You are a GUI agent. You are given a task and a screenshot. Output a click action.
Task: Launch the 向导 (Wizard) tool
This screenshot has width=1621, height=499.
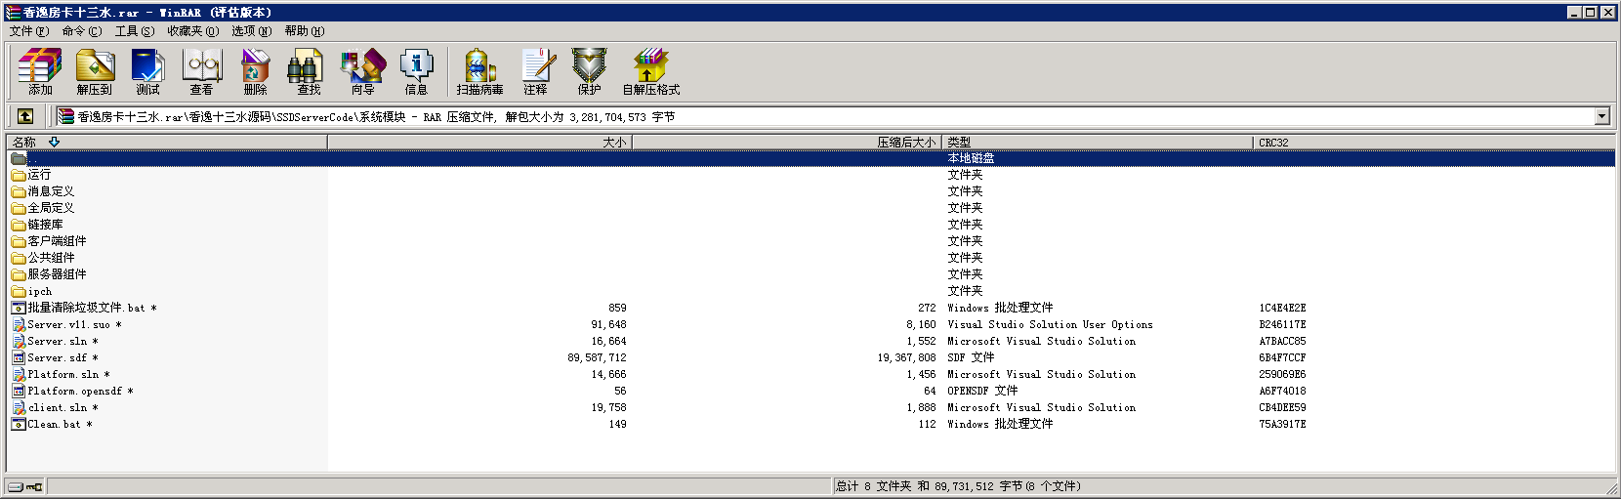[x=362, y=72]
